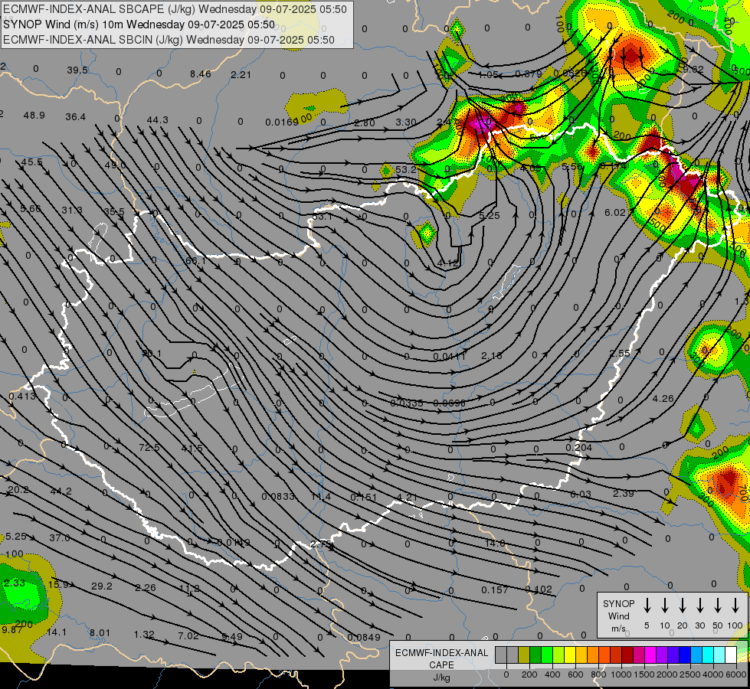Click the map value 53.2

pyautogui.click(x=405, y=169)
